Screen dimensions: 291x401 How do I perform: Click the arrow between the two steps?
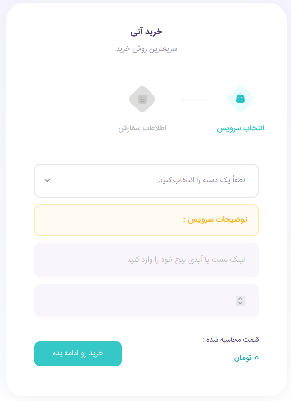point(194,100)
